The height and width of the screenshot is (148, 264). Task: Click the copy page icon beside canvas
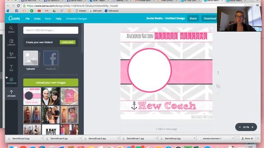pos(218,86)
